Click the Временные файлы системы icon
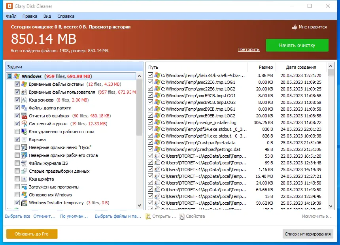 (24, 84)
